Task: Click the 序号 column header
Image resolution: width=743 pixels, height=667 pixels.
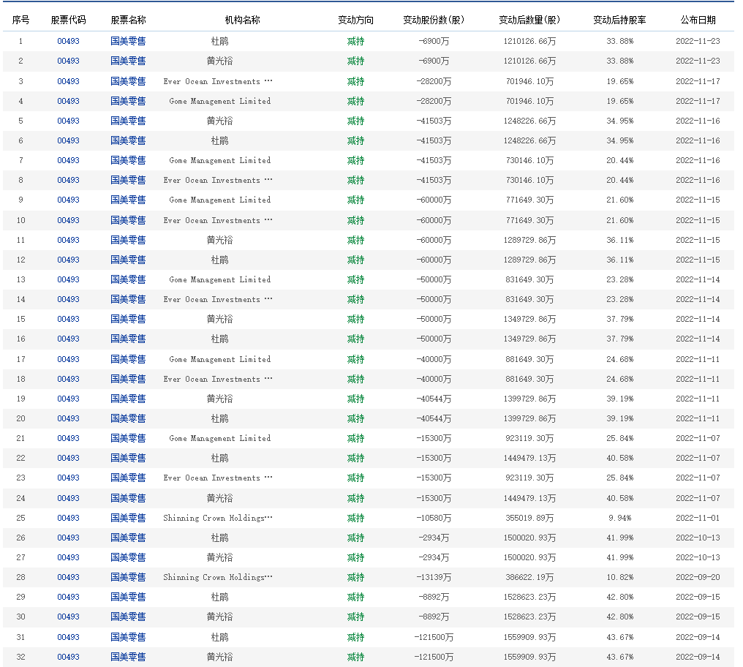Action: pos(20,20)
